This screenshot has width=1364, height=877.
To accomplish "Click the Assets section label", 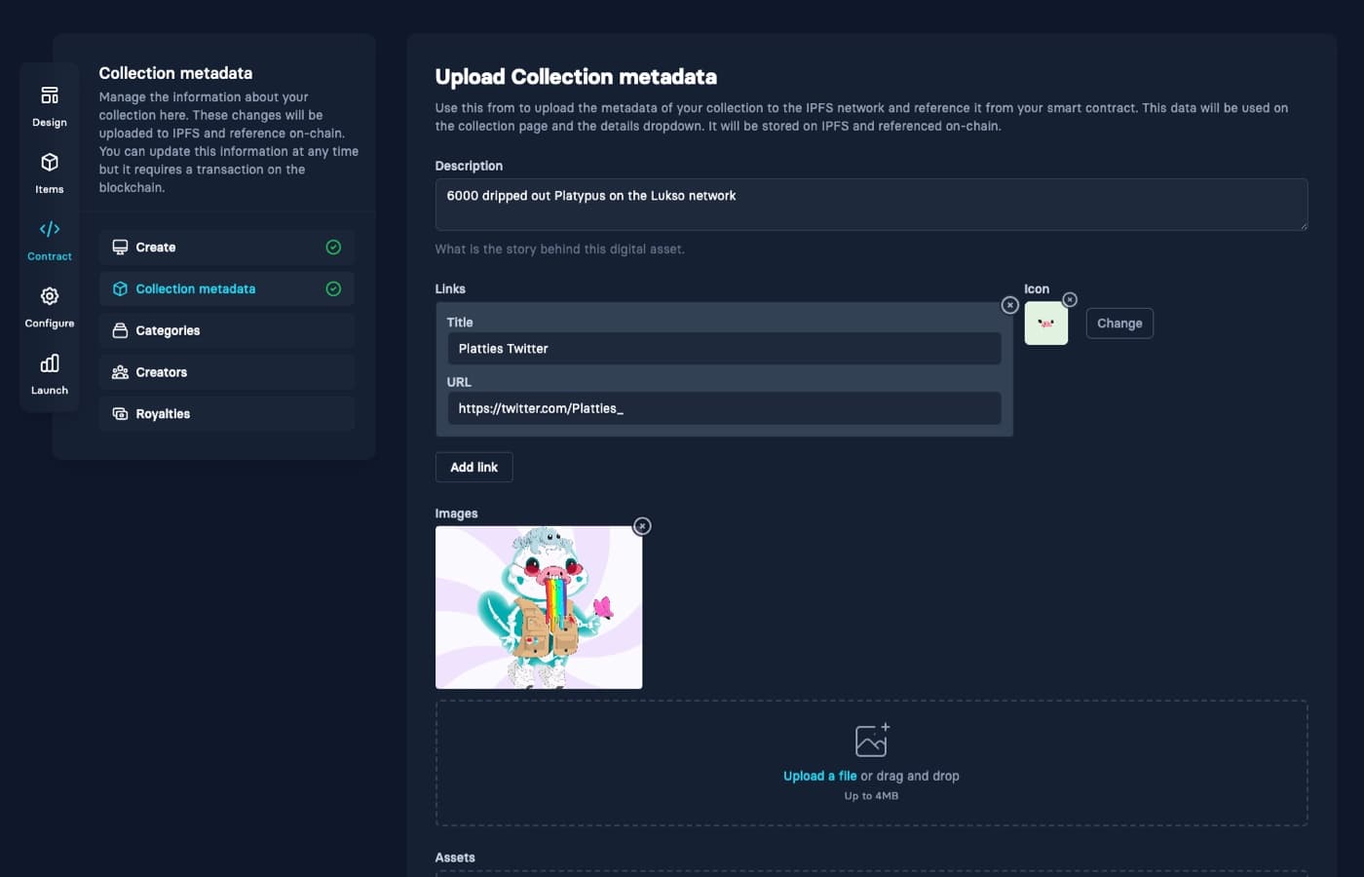I will [455, 858].
